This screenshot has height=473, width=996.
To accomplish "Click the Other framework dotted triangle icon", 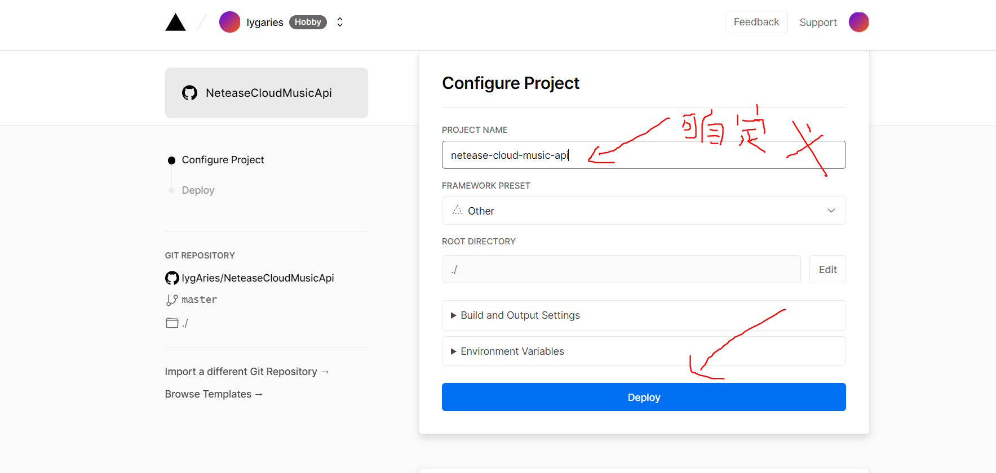I will click(x=457, y=210).
